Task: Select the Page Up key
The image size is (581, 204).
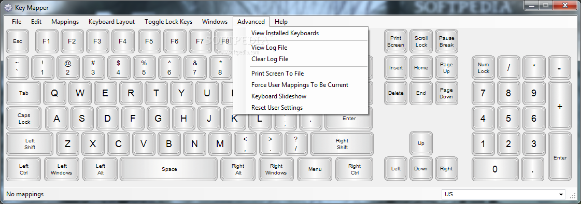Action: click(x=446, y=68)
